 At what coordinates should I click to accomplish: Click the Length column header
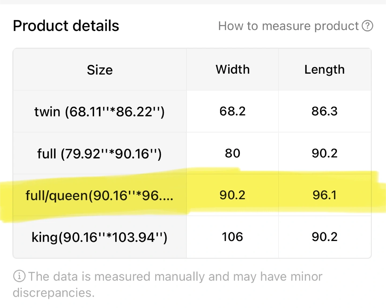tap(324, 69)
